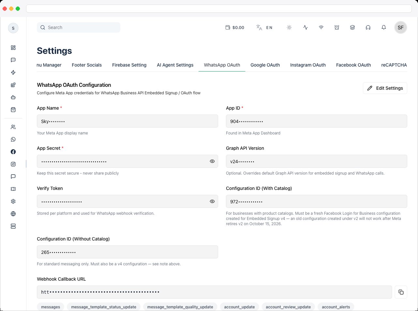Screen dimensions: 418x311
Task: Switch to the reCAPTCHA tab
Action: [x=394, y=65]
